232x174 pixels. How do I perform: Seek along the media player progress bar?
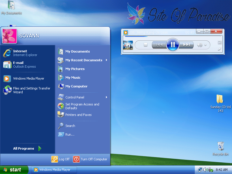(172, 36)
